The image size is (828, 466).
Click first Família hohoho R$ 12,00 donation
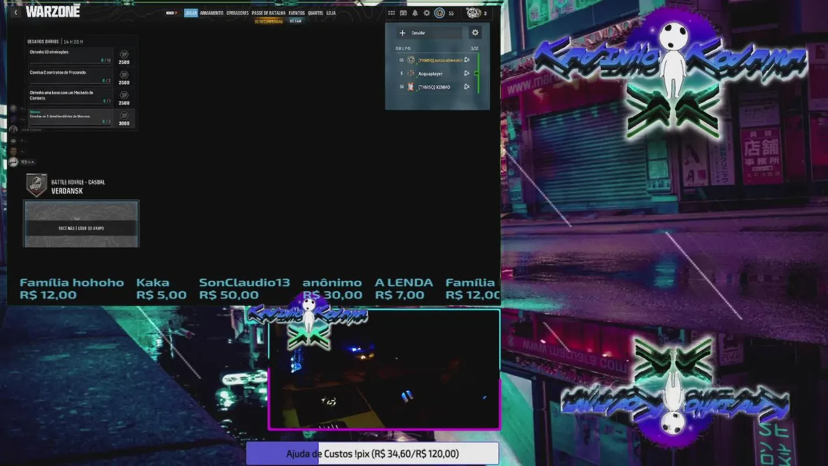(x=72, y=289)
